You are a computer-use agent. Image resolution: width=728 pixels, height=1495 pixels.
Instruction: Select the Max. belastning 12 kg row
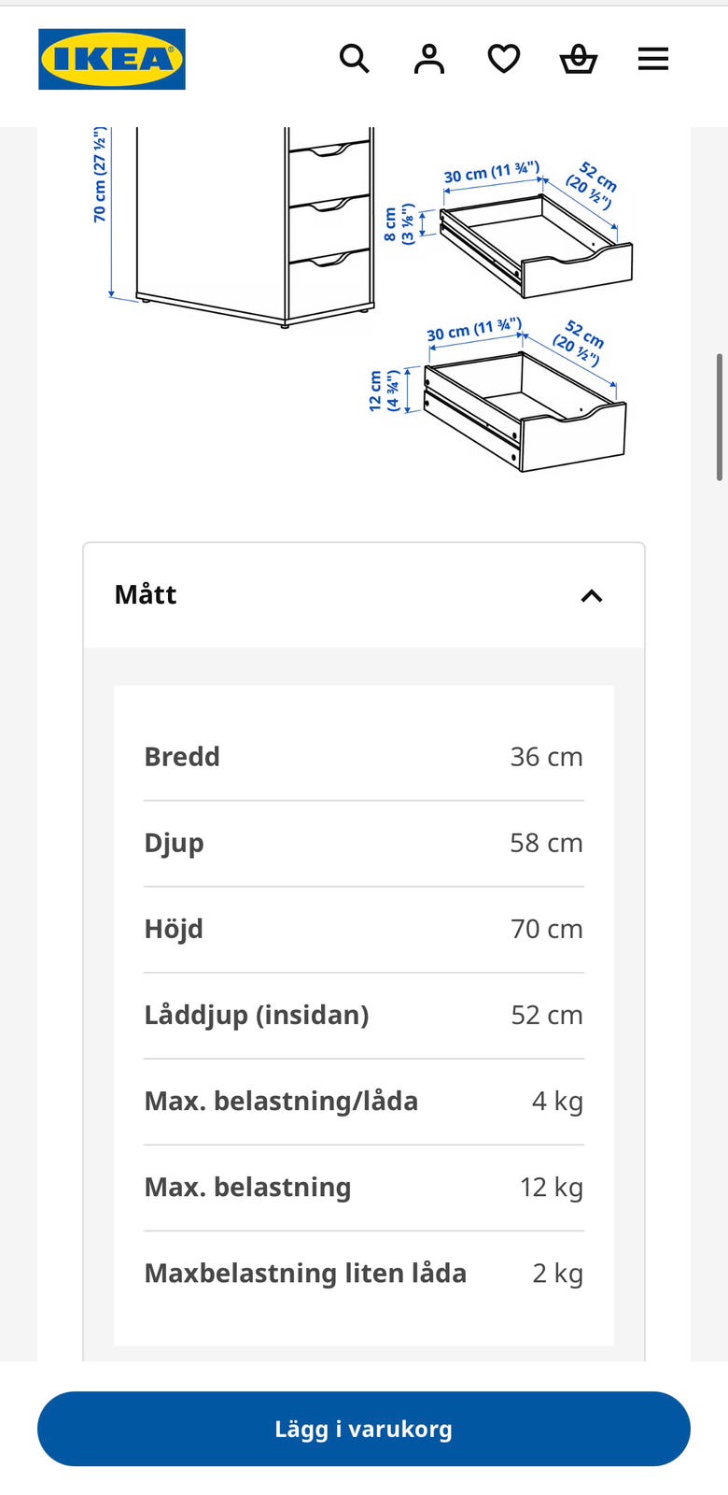(364, 1187)
